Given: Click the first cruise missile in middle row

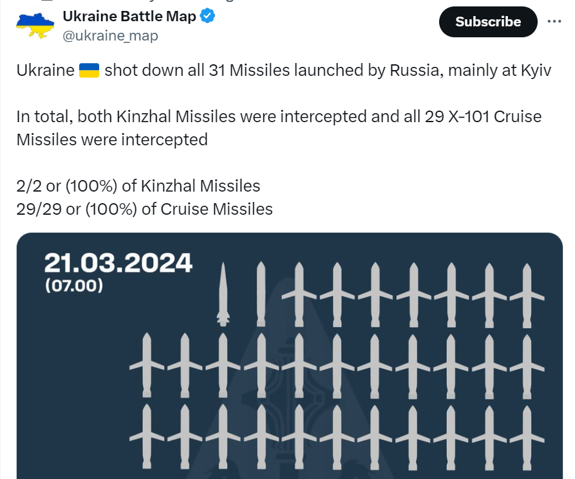Looking at the screenshot, I should [147, 365].
